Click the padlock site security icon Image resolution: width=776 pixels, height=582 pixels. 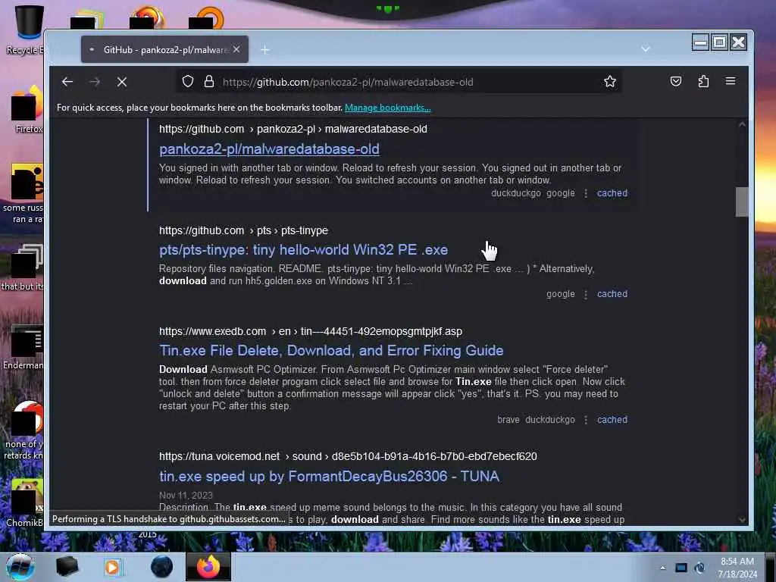[x=209, y=82]
